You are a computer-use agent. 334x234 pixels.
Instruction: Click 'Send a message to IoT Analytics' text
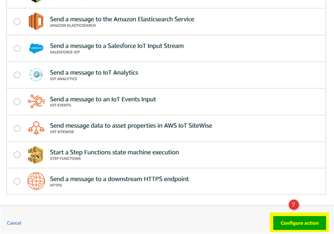coord(94,73)
